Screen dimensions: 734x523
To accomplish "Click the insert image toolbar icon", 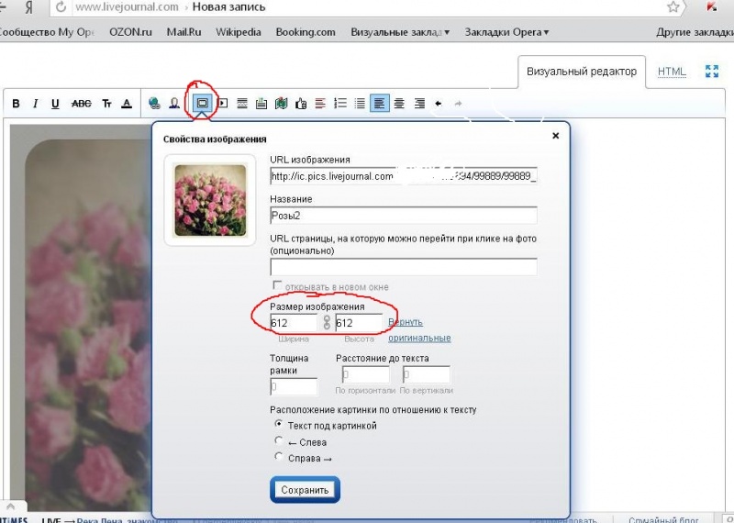I will 202,104.
